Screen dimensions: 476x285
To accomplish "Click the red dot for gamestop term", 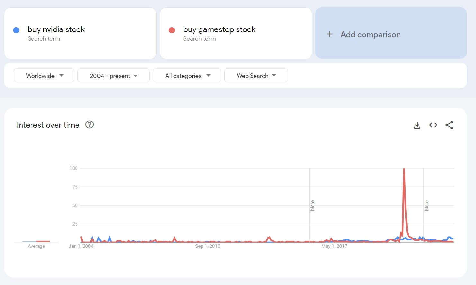I will coord(172,30).
